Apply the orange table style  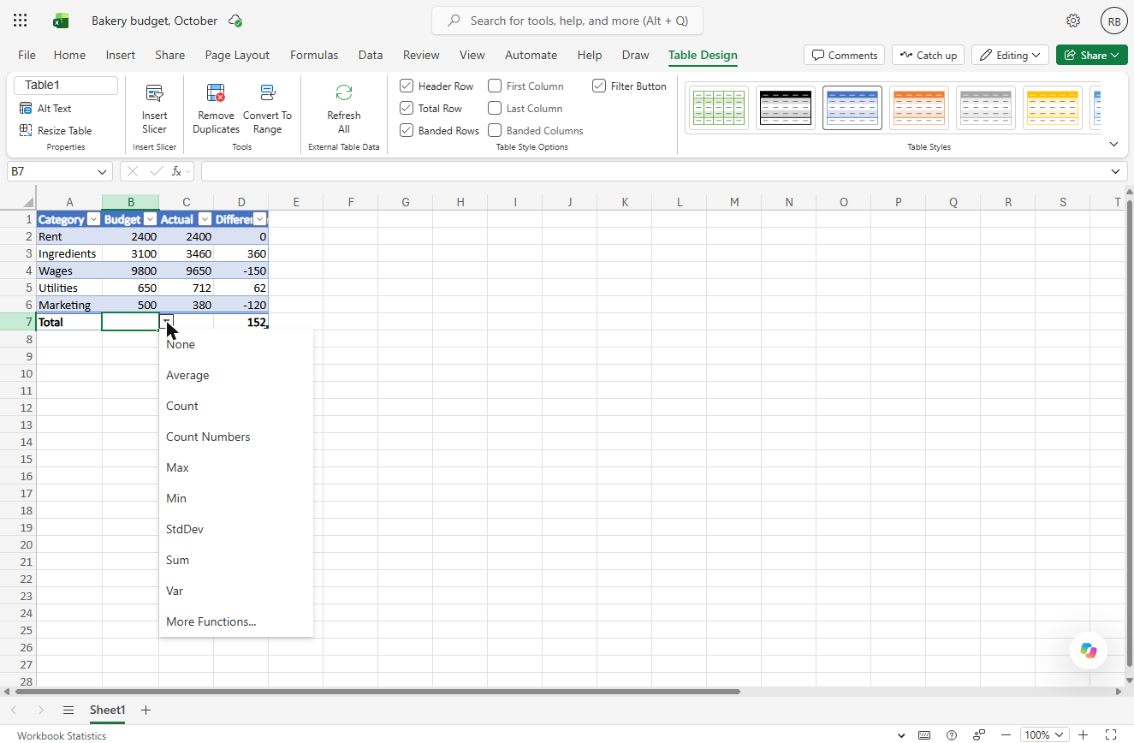click(x=919, y=108)
